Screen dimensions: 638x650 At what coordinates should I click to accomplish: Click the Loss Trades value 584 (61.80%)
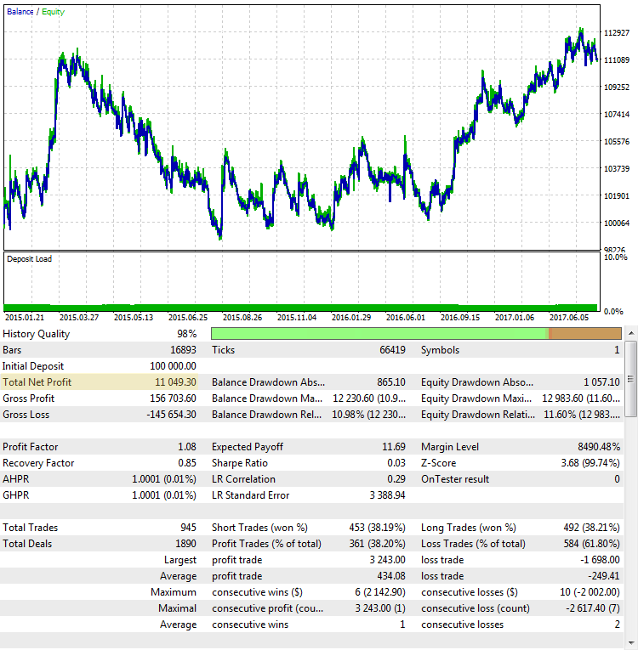[x=591, y=544]
